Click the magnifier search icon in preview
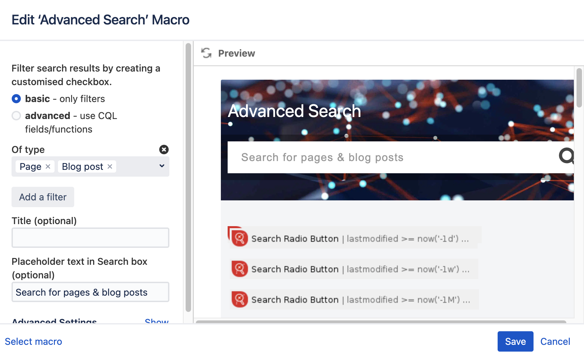The image size is (584, 356). [x=566, y=156]
